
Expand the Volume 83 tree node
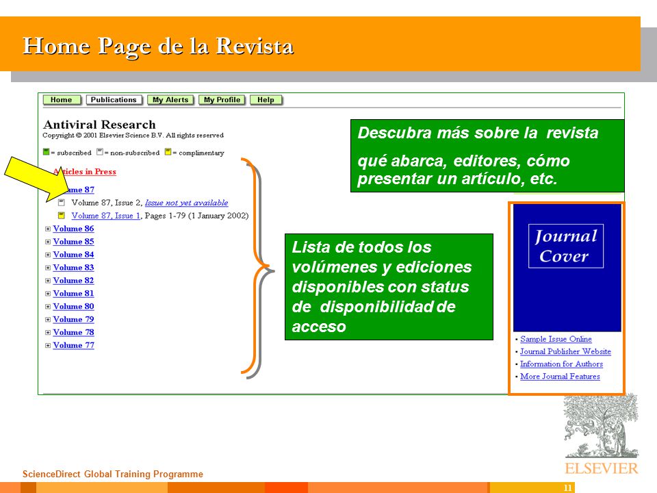point(48,268)
